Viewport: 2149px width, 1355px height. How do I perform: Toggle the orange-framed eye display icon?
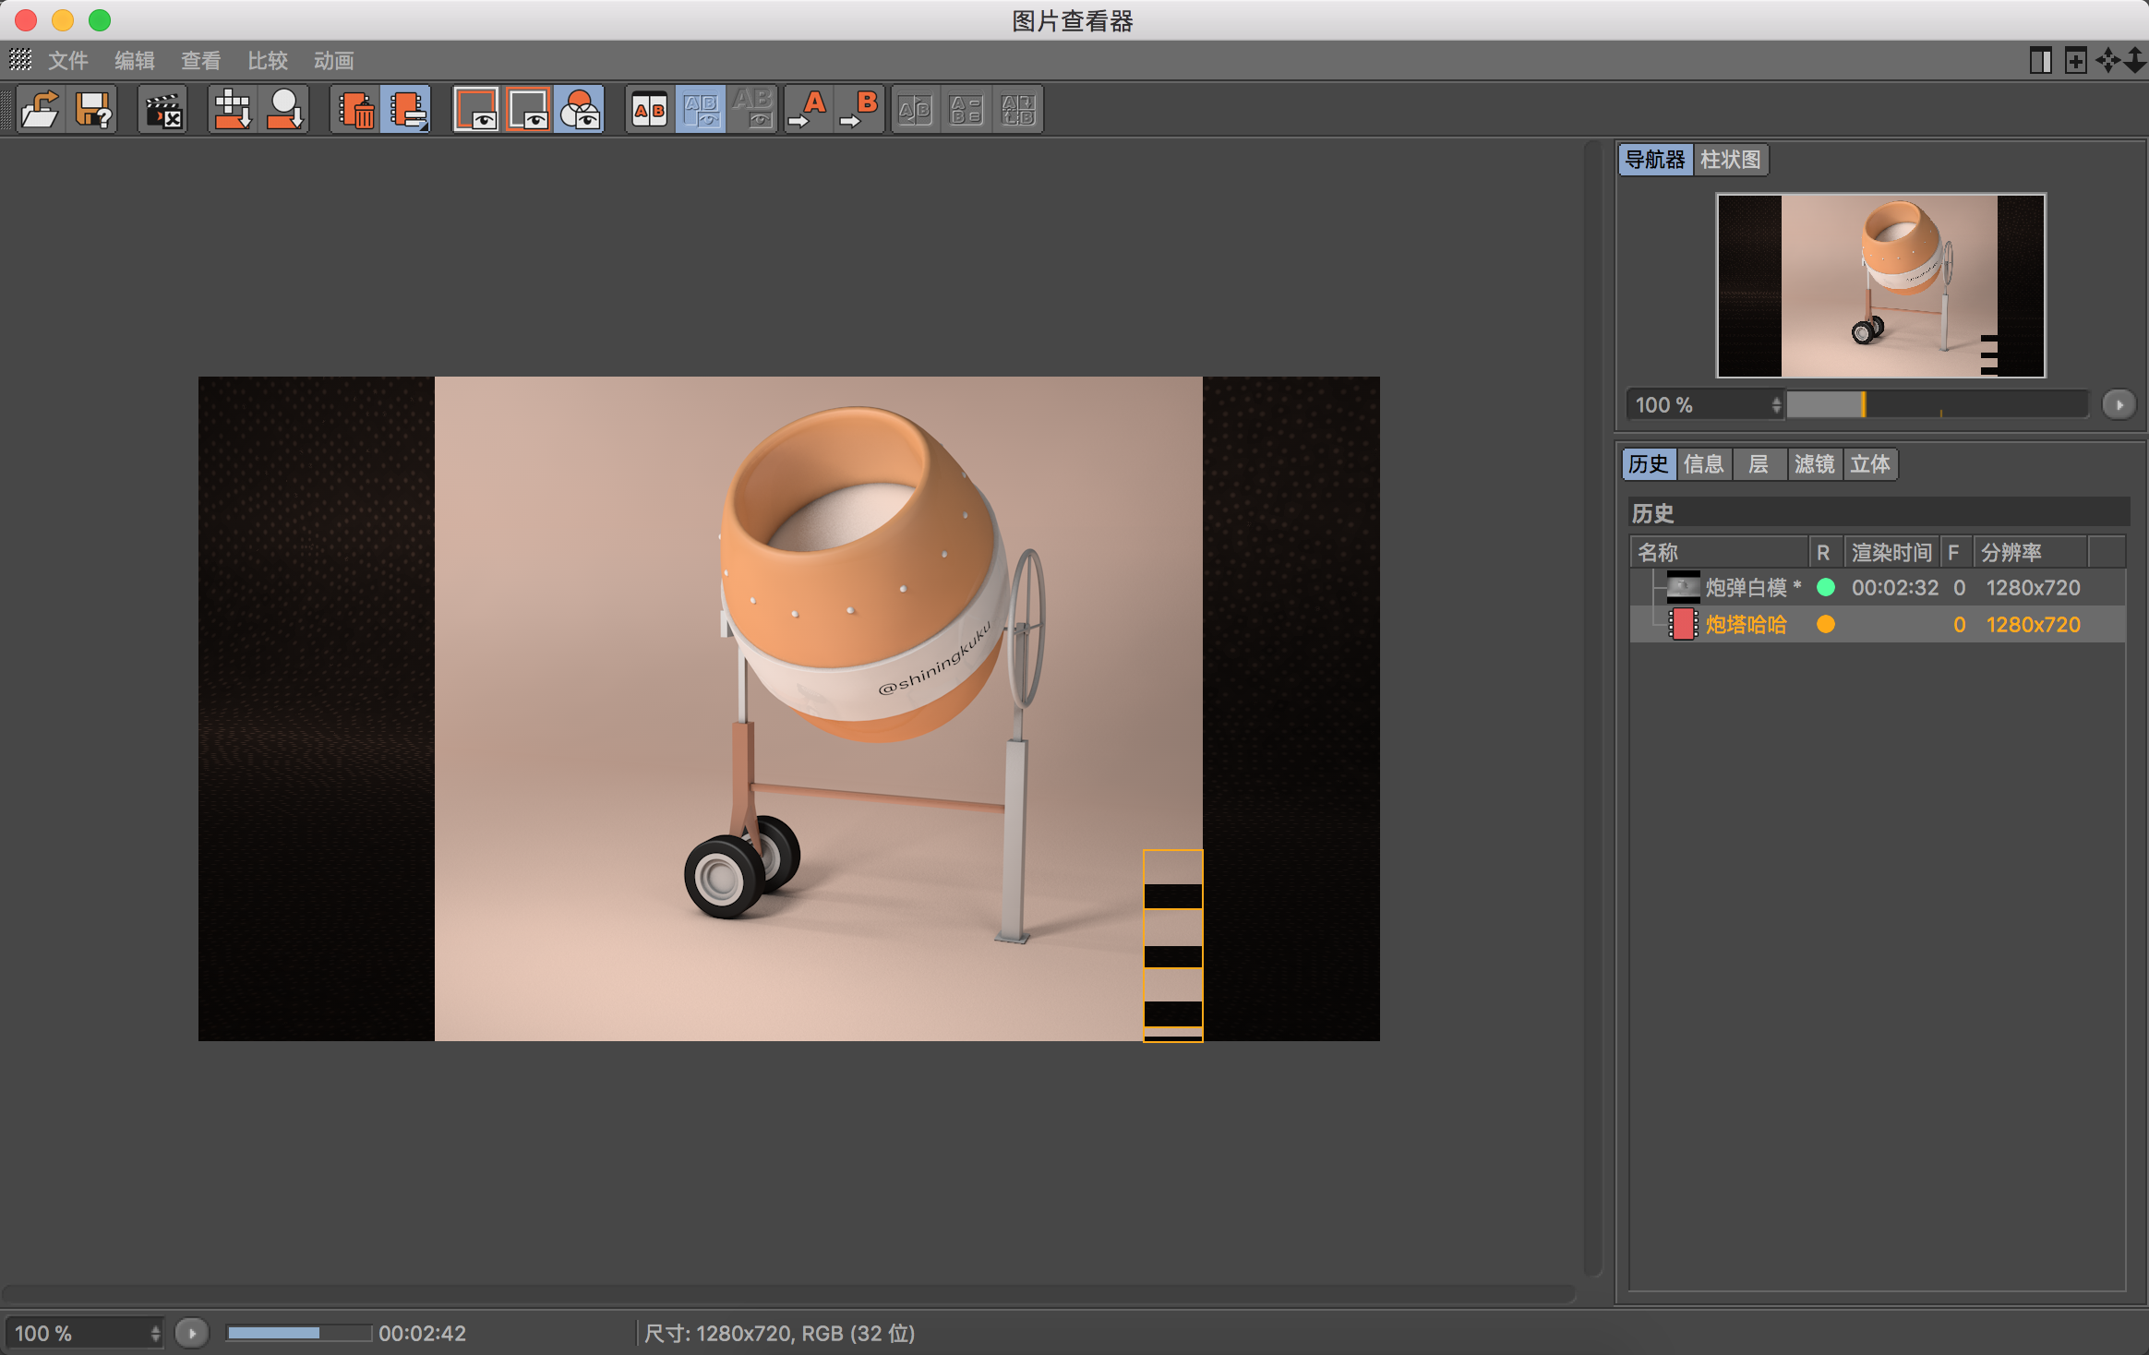click(528, 110)
